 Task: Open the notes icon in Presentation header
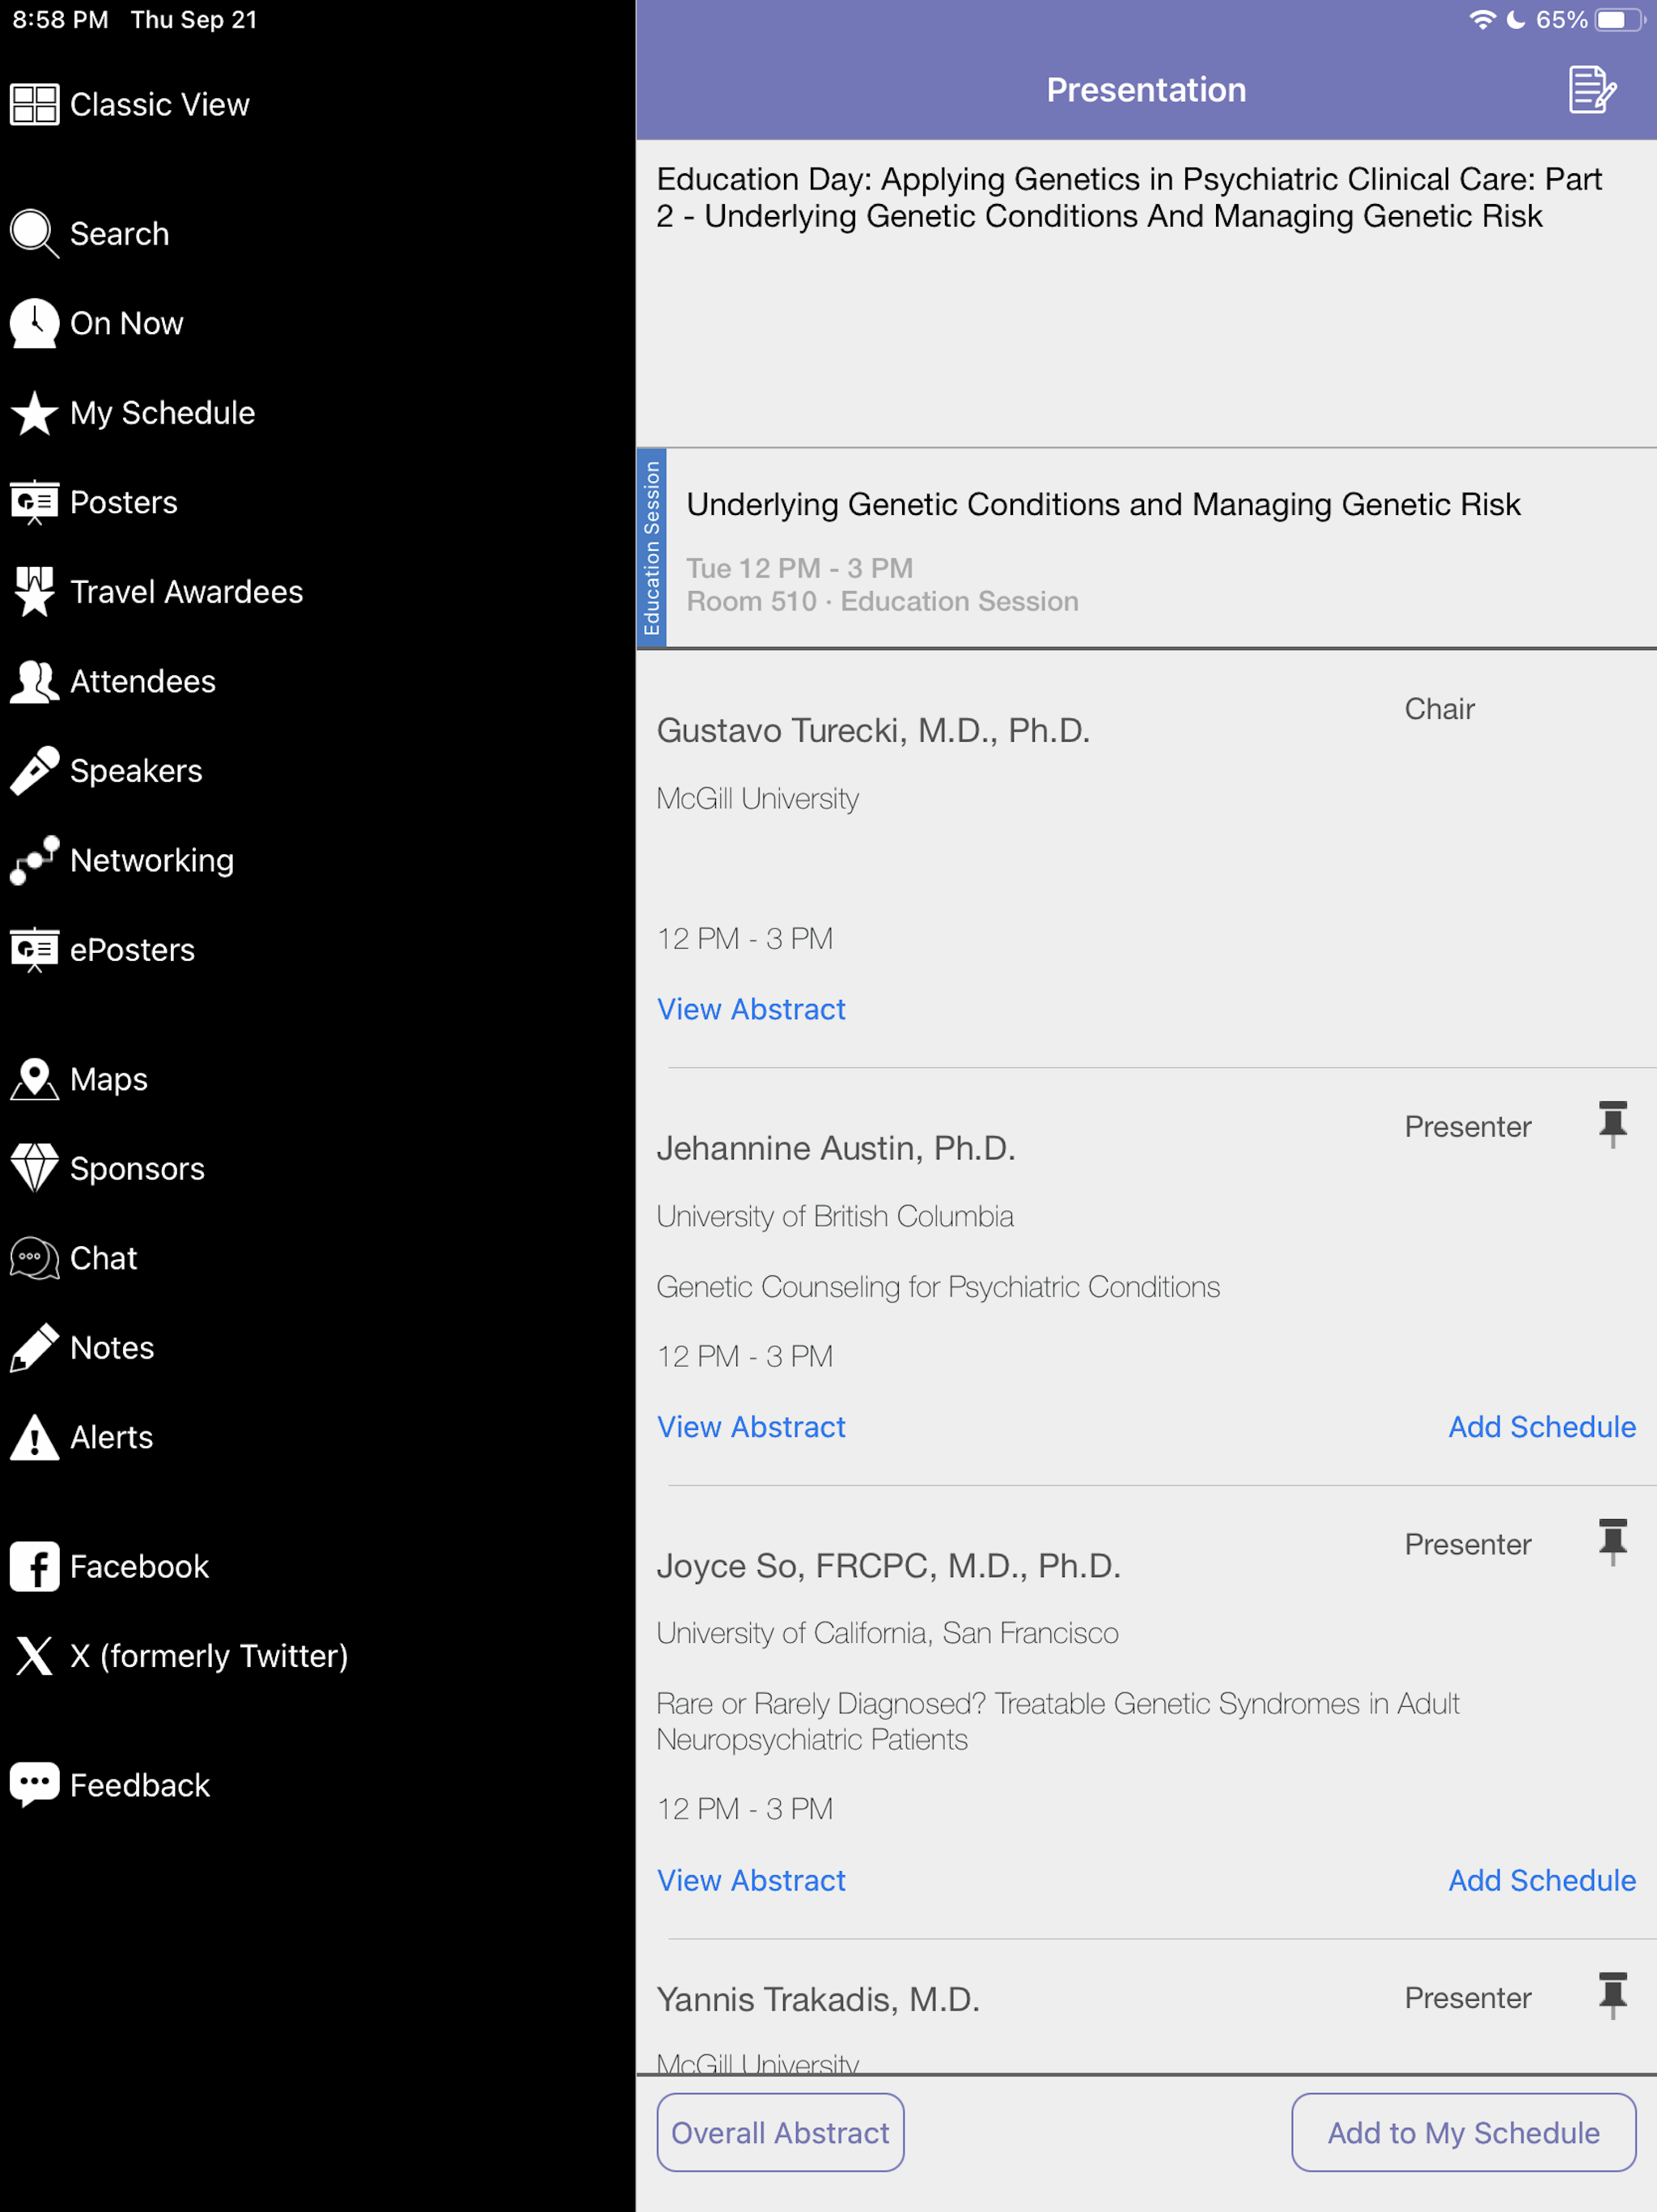[1592, 90]
